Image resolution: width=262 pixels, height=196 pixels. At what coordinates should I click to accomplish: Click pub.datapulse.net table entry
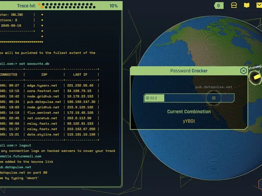44,102
